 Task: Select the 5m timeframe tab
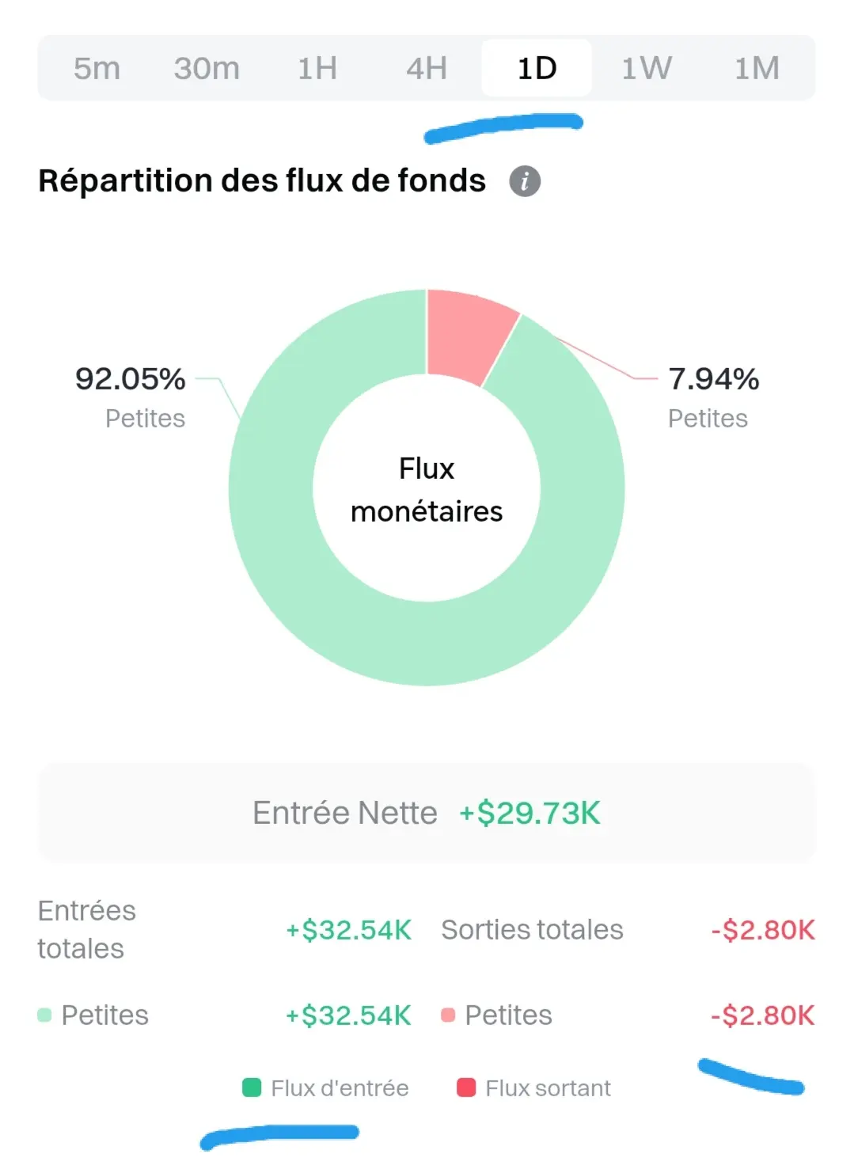97,68
